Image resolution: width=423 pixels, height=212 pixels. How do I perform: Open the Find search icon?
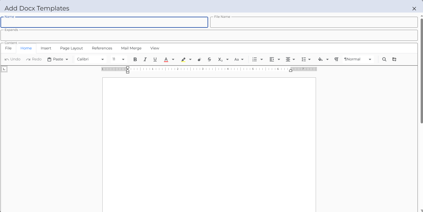384,59
